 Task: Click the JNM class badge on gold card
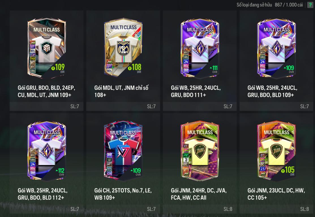click(109, 62)
